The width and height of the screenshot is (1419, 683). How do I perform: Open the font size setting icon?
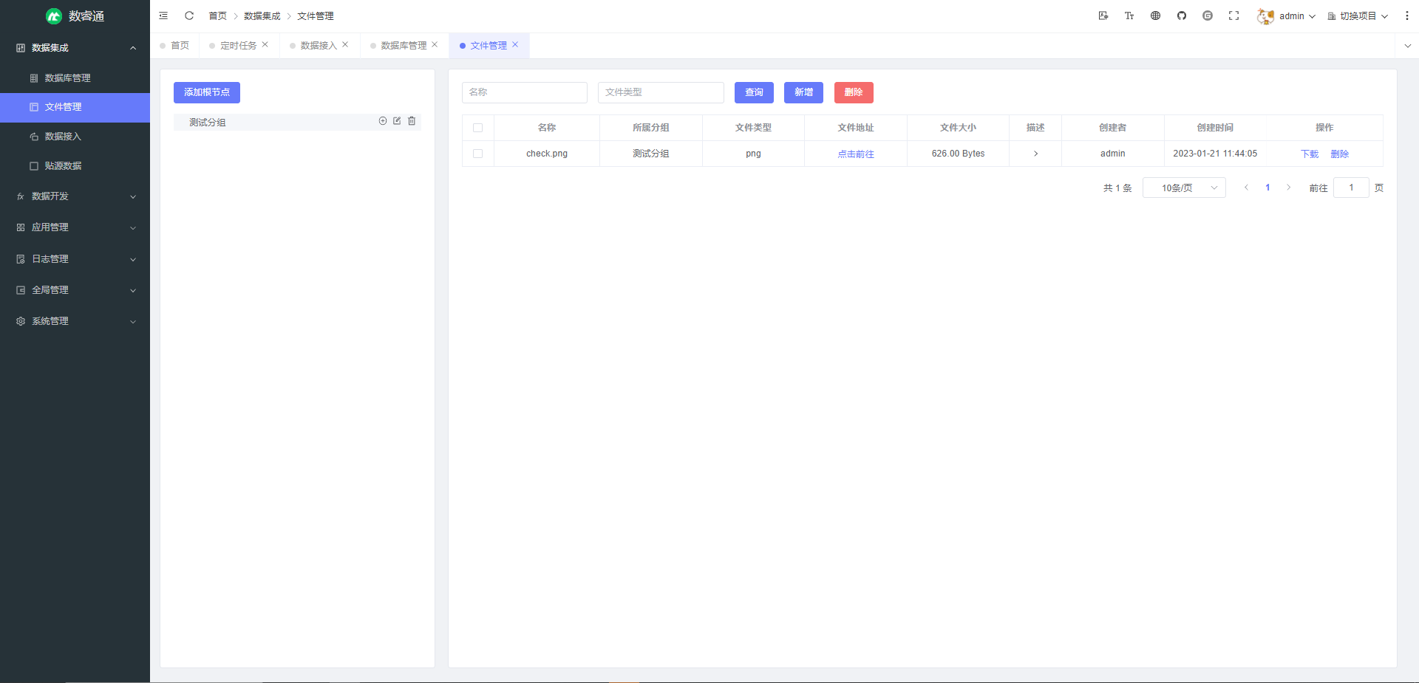pos(1129,16)
